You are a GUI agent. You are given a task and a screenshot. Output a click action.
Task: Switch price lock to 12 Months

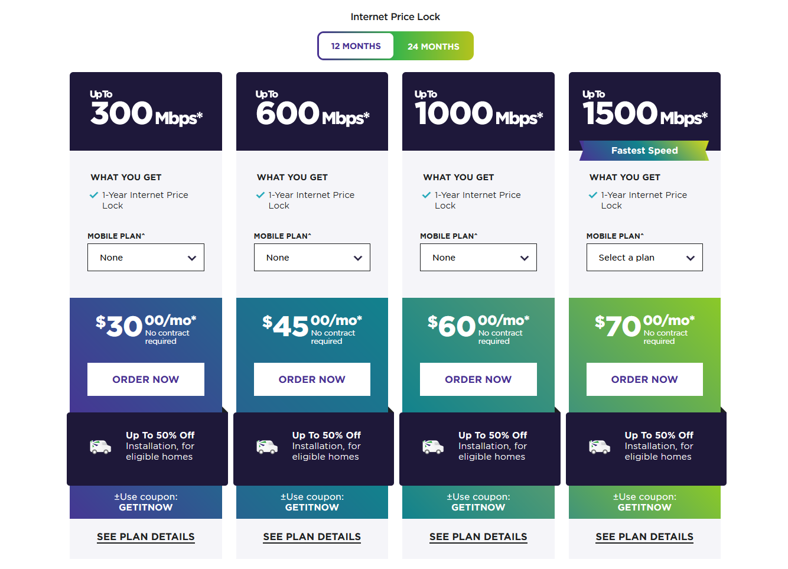coord(356,46)
